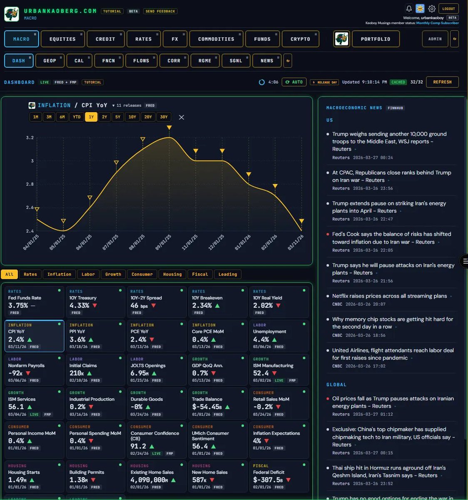
Task: Switch to the COMMODITIES section
Action: (x=216, y=39)
